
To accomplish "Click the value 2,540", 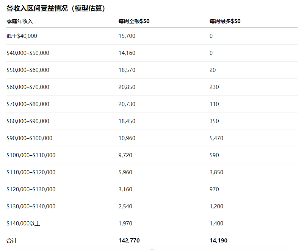I will [x=125, y=206].
